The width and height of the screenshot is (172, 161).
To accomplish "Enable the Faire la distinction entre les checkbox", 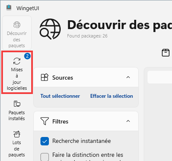I will coord(45,157).
